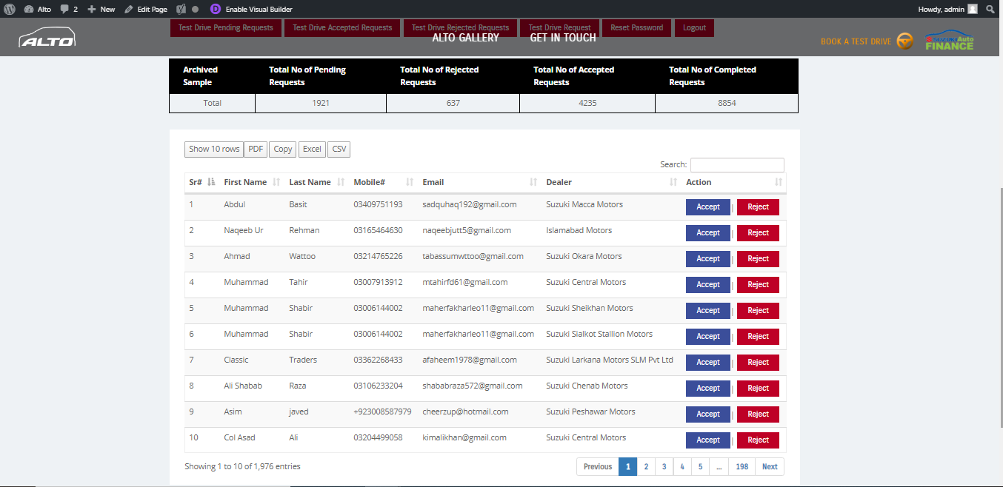Click the Alto car logo
Image resolution: width=1003 pixels, height=487 pixels.
47,38
